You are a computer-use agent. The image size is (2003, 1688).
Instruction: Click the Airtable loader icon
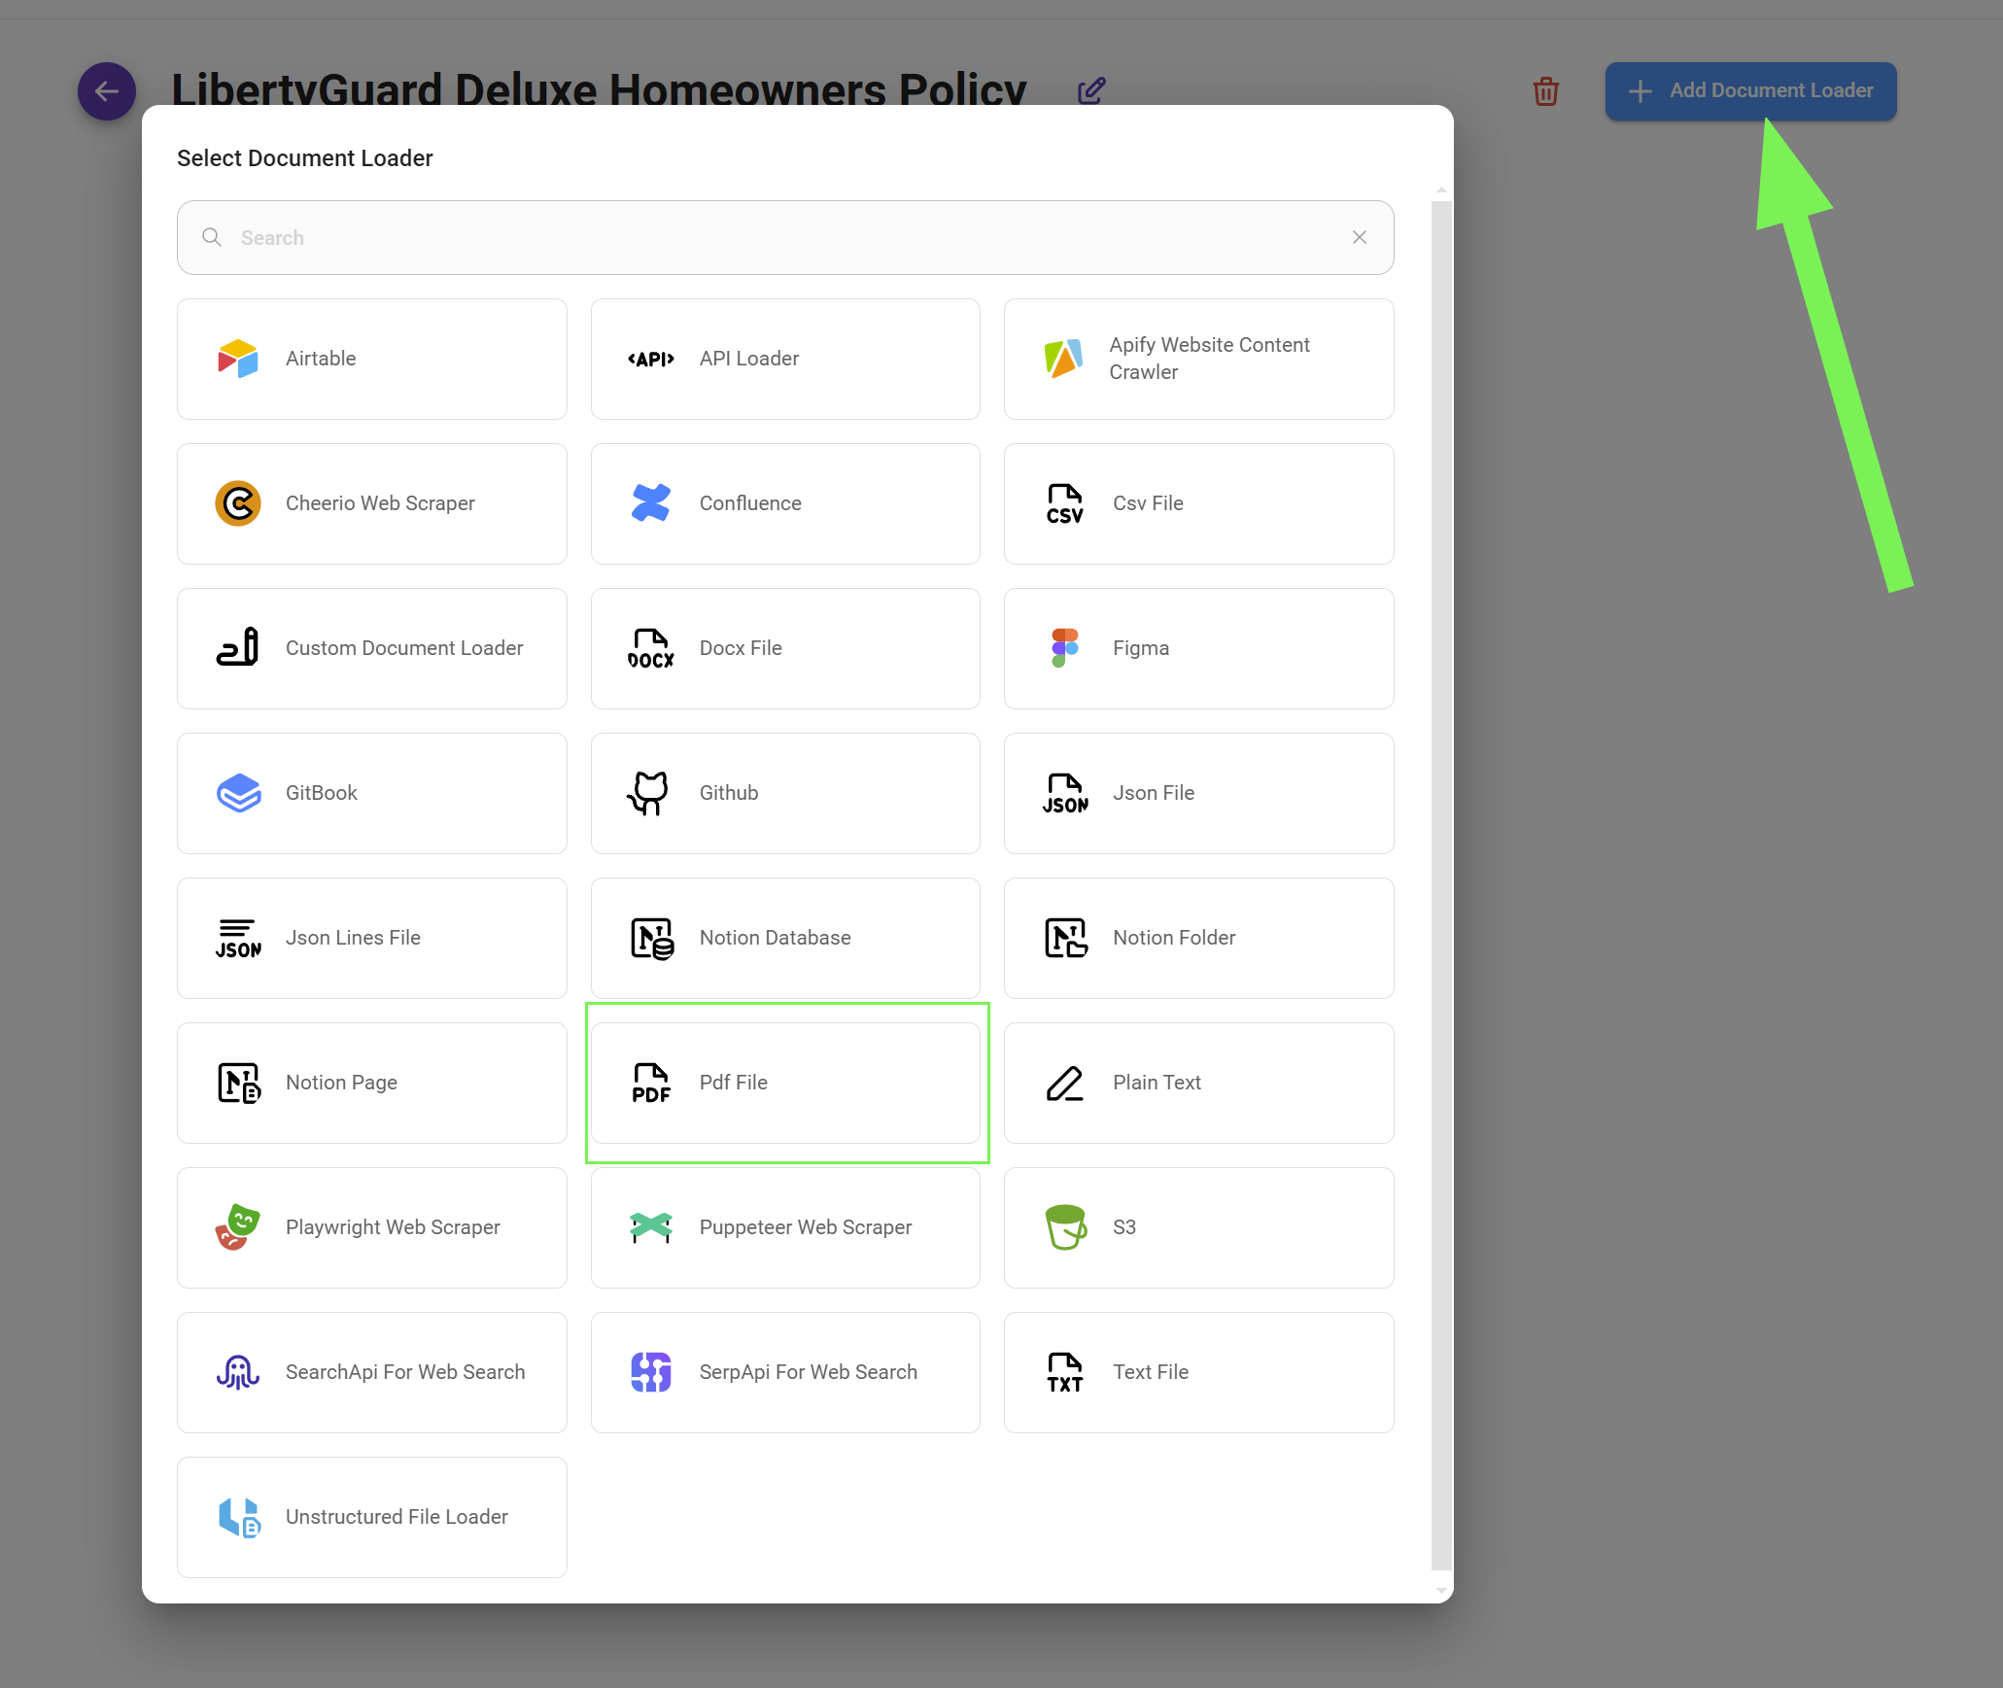[238, 359]
